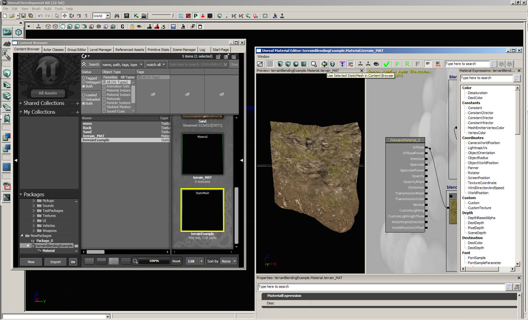The image size is (528, 320).
Task: Click the lock icon in viewport toolbar
Action: coord(132,27)
